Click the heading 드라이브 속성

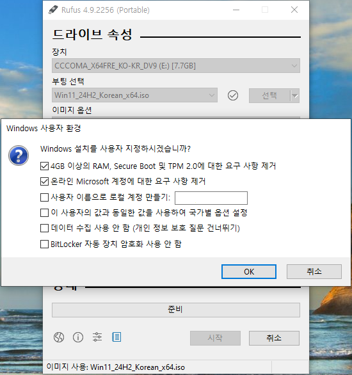point(92,35)
